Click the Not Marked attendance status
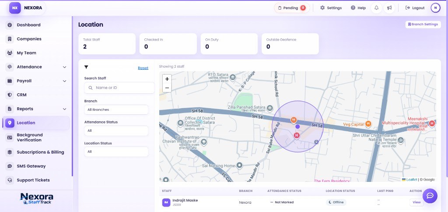 click(282, 202)
